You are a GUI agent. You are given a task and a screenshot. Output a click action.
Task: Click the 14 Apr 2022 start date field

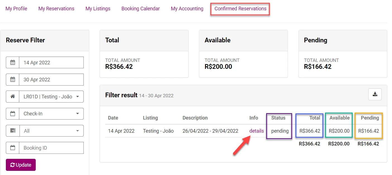[x=51, y=62]
